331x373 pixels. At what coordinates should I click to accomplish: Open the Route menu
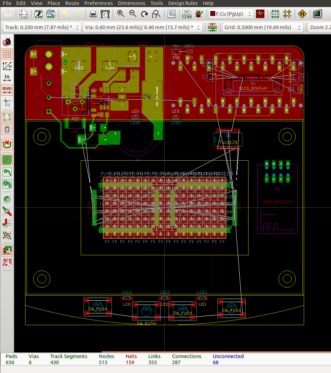click(x=72, y=3)
